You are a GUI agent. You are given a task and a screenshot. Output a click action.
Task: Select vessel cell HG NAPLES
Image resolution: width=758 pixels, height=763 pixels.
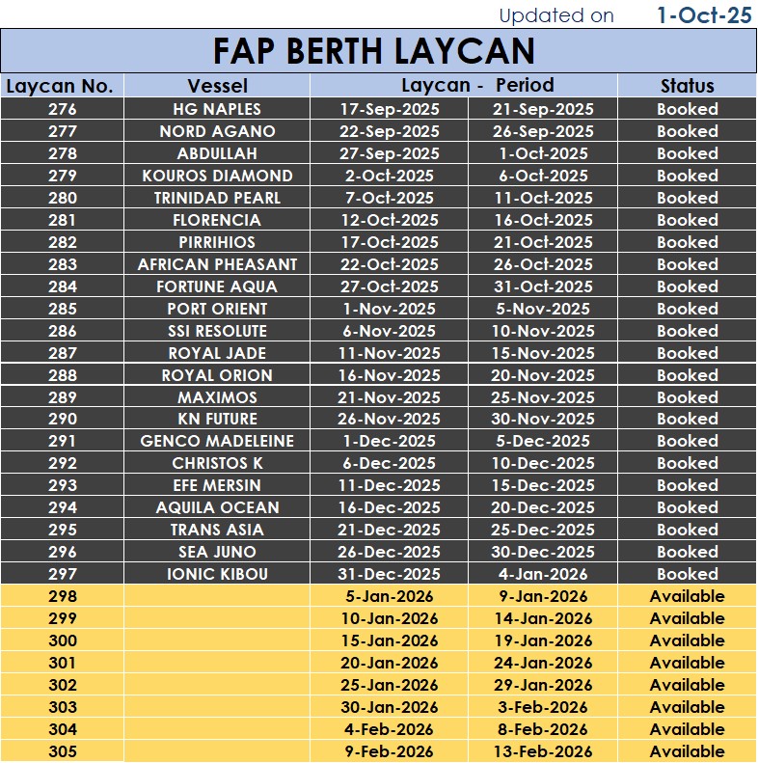(217, 109)
